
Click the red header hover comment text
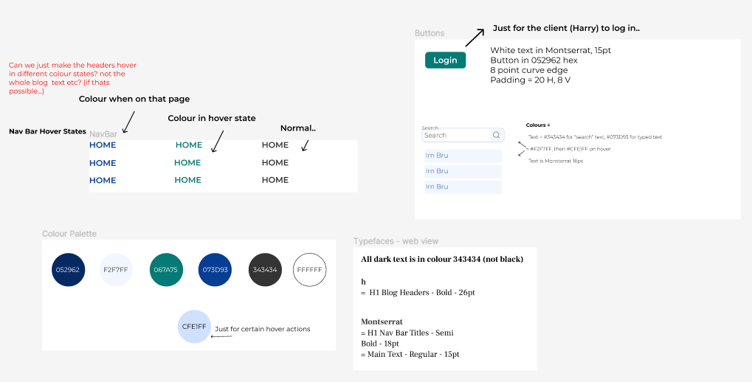72,78
